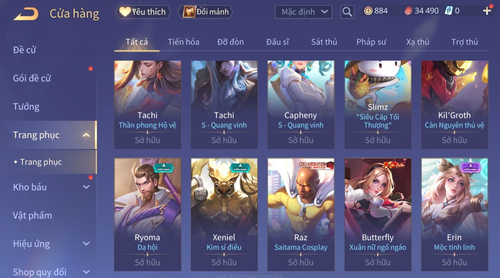Viewport: 500px width, 278px height.
Task: Expand the Kho báu sidebar section
Action: pyautogui.click(x=86, y=187)
